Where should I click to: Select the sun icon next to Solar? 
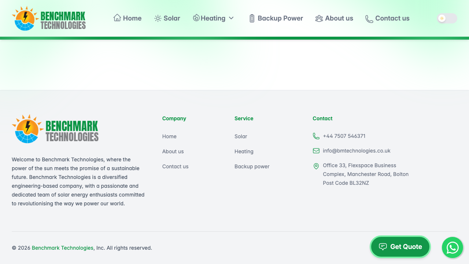(158, 18)
